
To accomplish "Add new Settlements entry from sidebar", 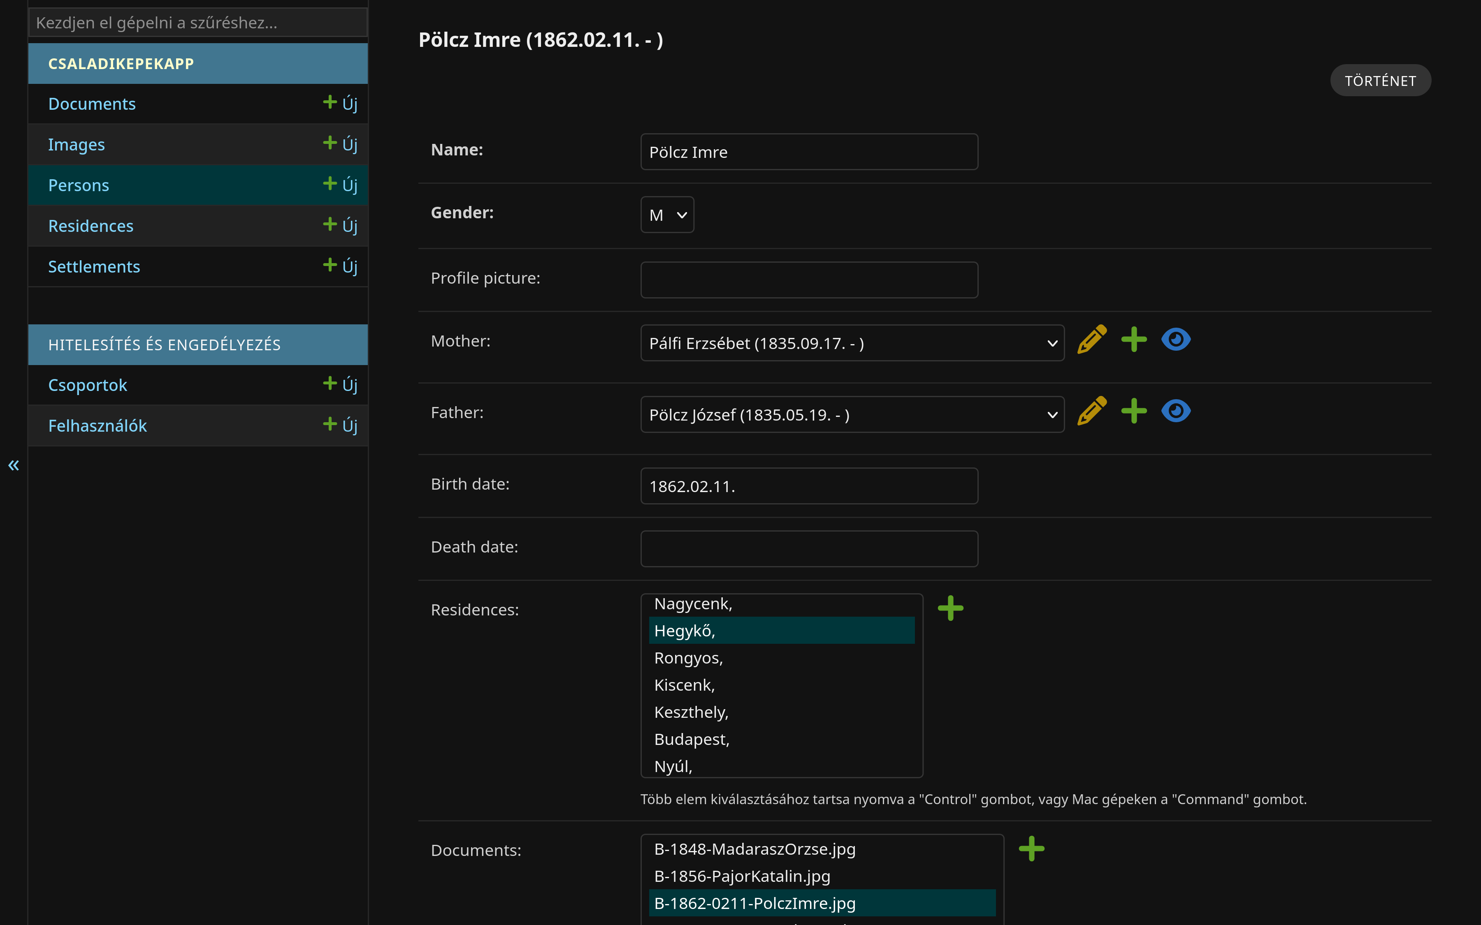I will point(340,266).
